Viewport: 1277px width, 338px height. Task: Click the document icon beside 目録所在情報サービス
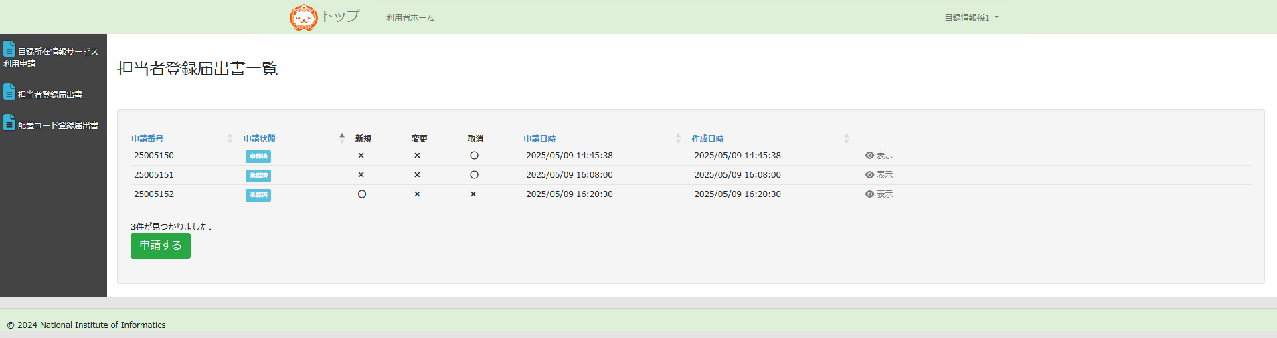[9, 49]
